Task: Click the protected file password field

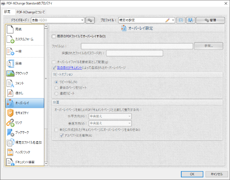Action: (x=135, y=53)
